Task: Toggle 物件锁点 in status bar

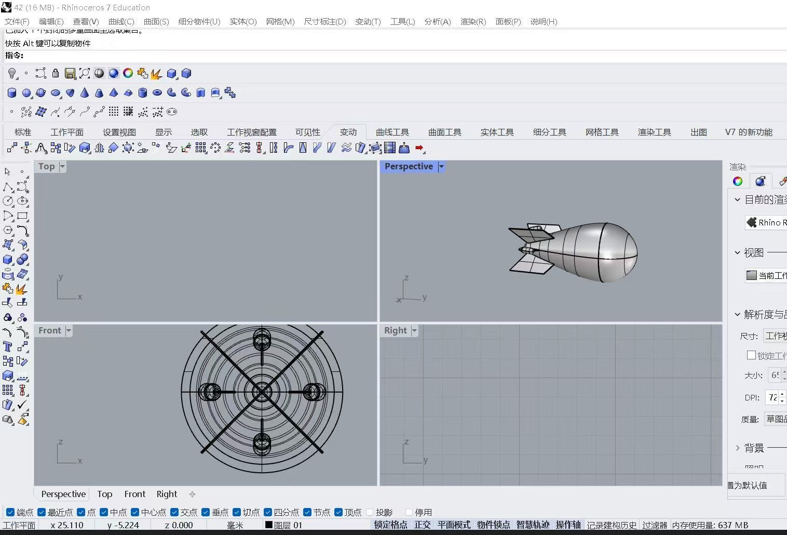Action: [x=493, y=525]
